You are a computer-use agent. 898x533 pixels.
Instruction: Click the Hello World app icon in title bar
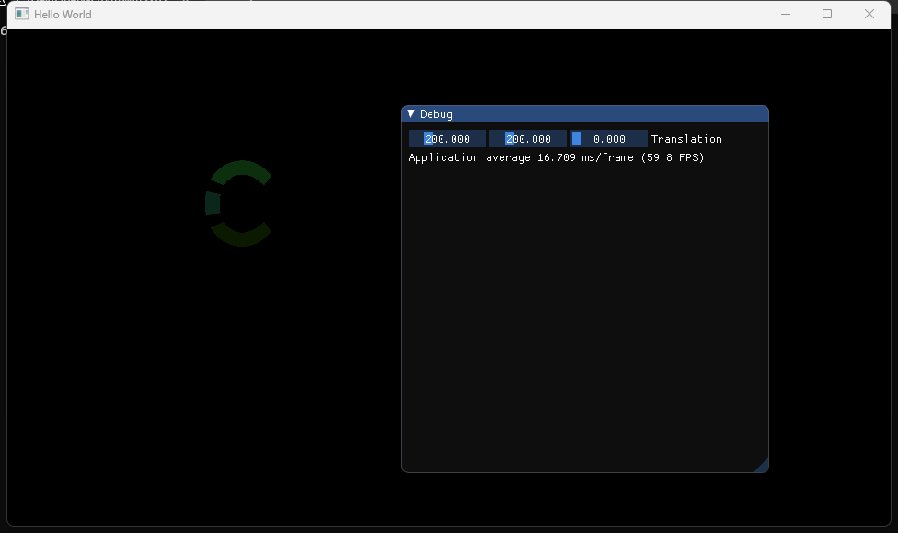[x=21, y=15]
